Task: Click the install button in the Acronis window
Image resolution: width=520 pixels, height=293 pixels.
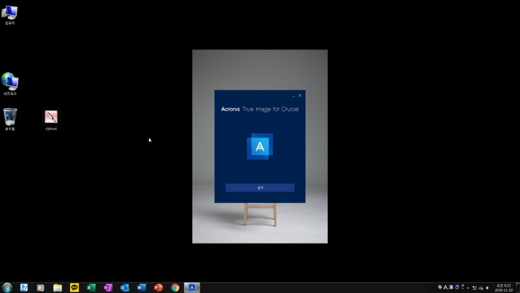Action: (x=259, y=188)
